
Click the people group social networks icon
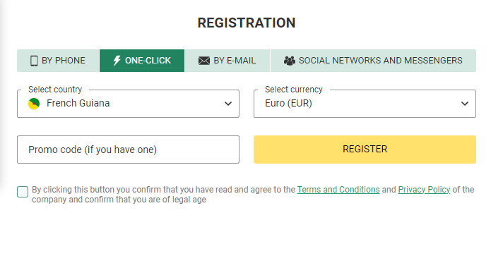click(x=290, y=61)
